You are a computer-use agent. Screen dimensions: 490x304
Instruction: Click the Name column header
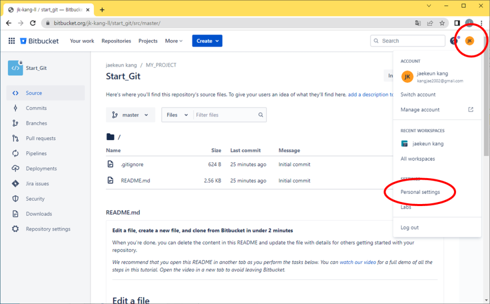(x=113, y=150)
